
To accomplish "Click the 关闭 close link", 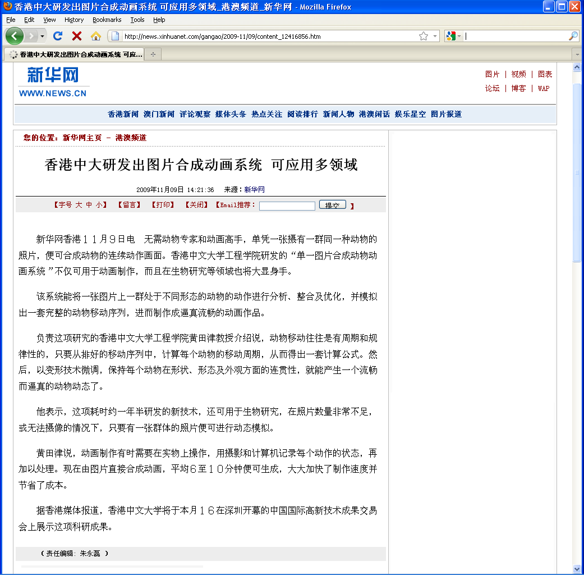I will pyautogui.click(x=197, y=205).
